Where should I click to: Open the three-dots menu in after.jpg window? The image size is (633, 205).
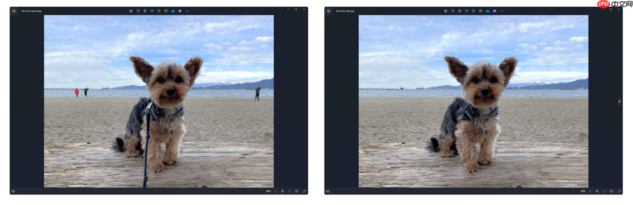tap(502, 11)
